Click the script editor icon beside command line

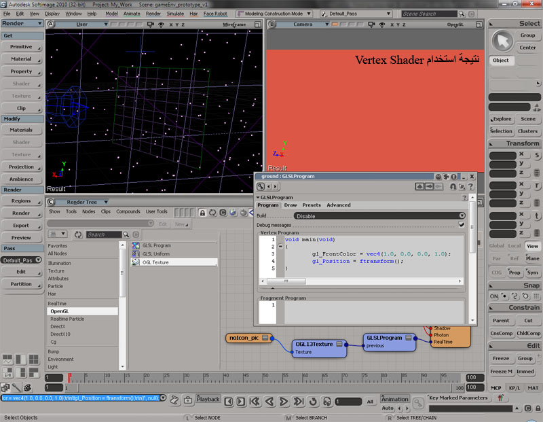coord(174,400)
